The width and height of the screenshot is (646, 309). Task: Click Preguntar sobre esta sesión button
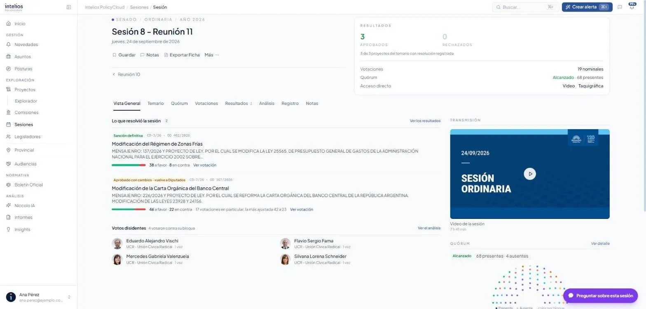600,295
